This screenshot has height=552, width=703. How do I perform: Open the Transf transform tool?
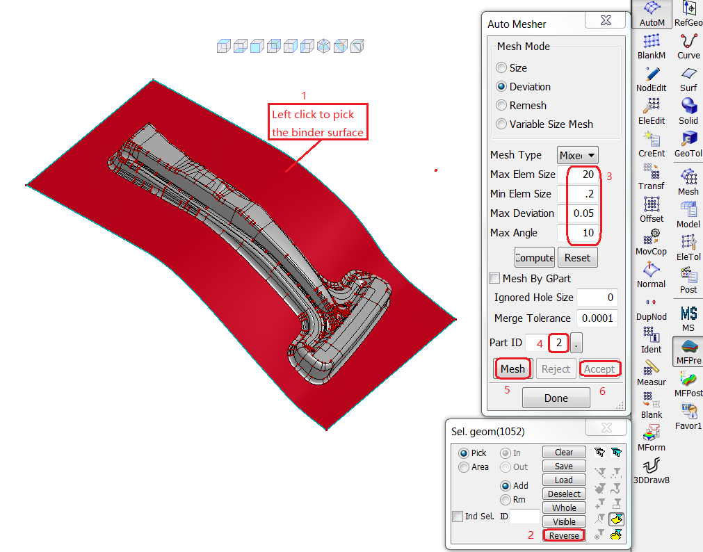pyautogui.click(x=652, y=177)
